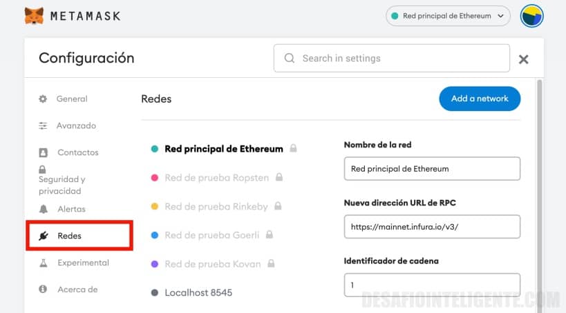The height and width of the screenshot is (313, 566).
Task: Click the Nombre de la red field
Action: click(432, 169)
